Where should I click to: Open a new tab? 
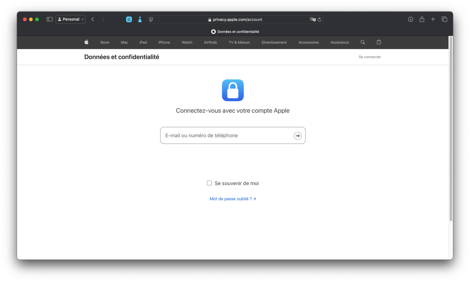433,19
